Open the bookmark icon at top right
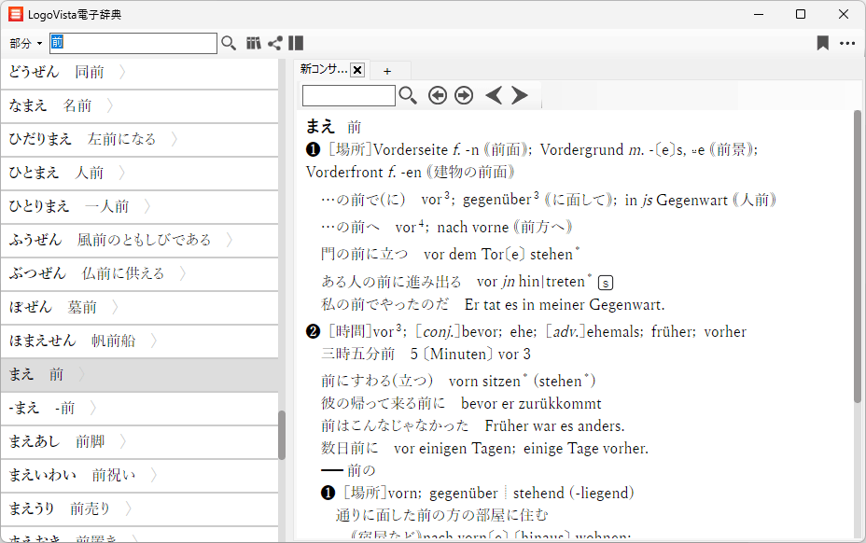 pyautogui.click(x=822, y=43)
